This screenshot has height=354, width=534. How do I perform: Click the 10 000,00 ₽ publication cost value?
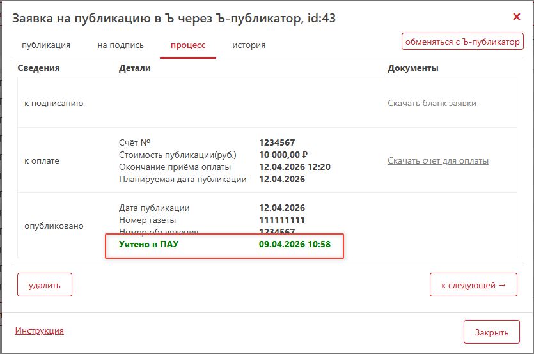click(283, 155)
